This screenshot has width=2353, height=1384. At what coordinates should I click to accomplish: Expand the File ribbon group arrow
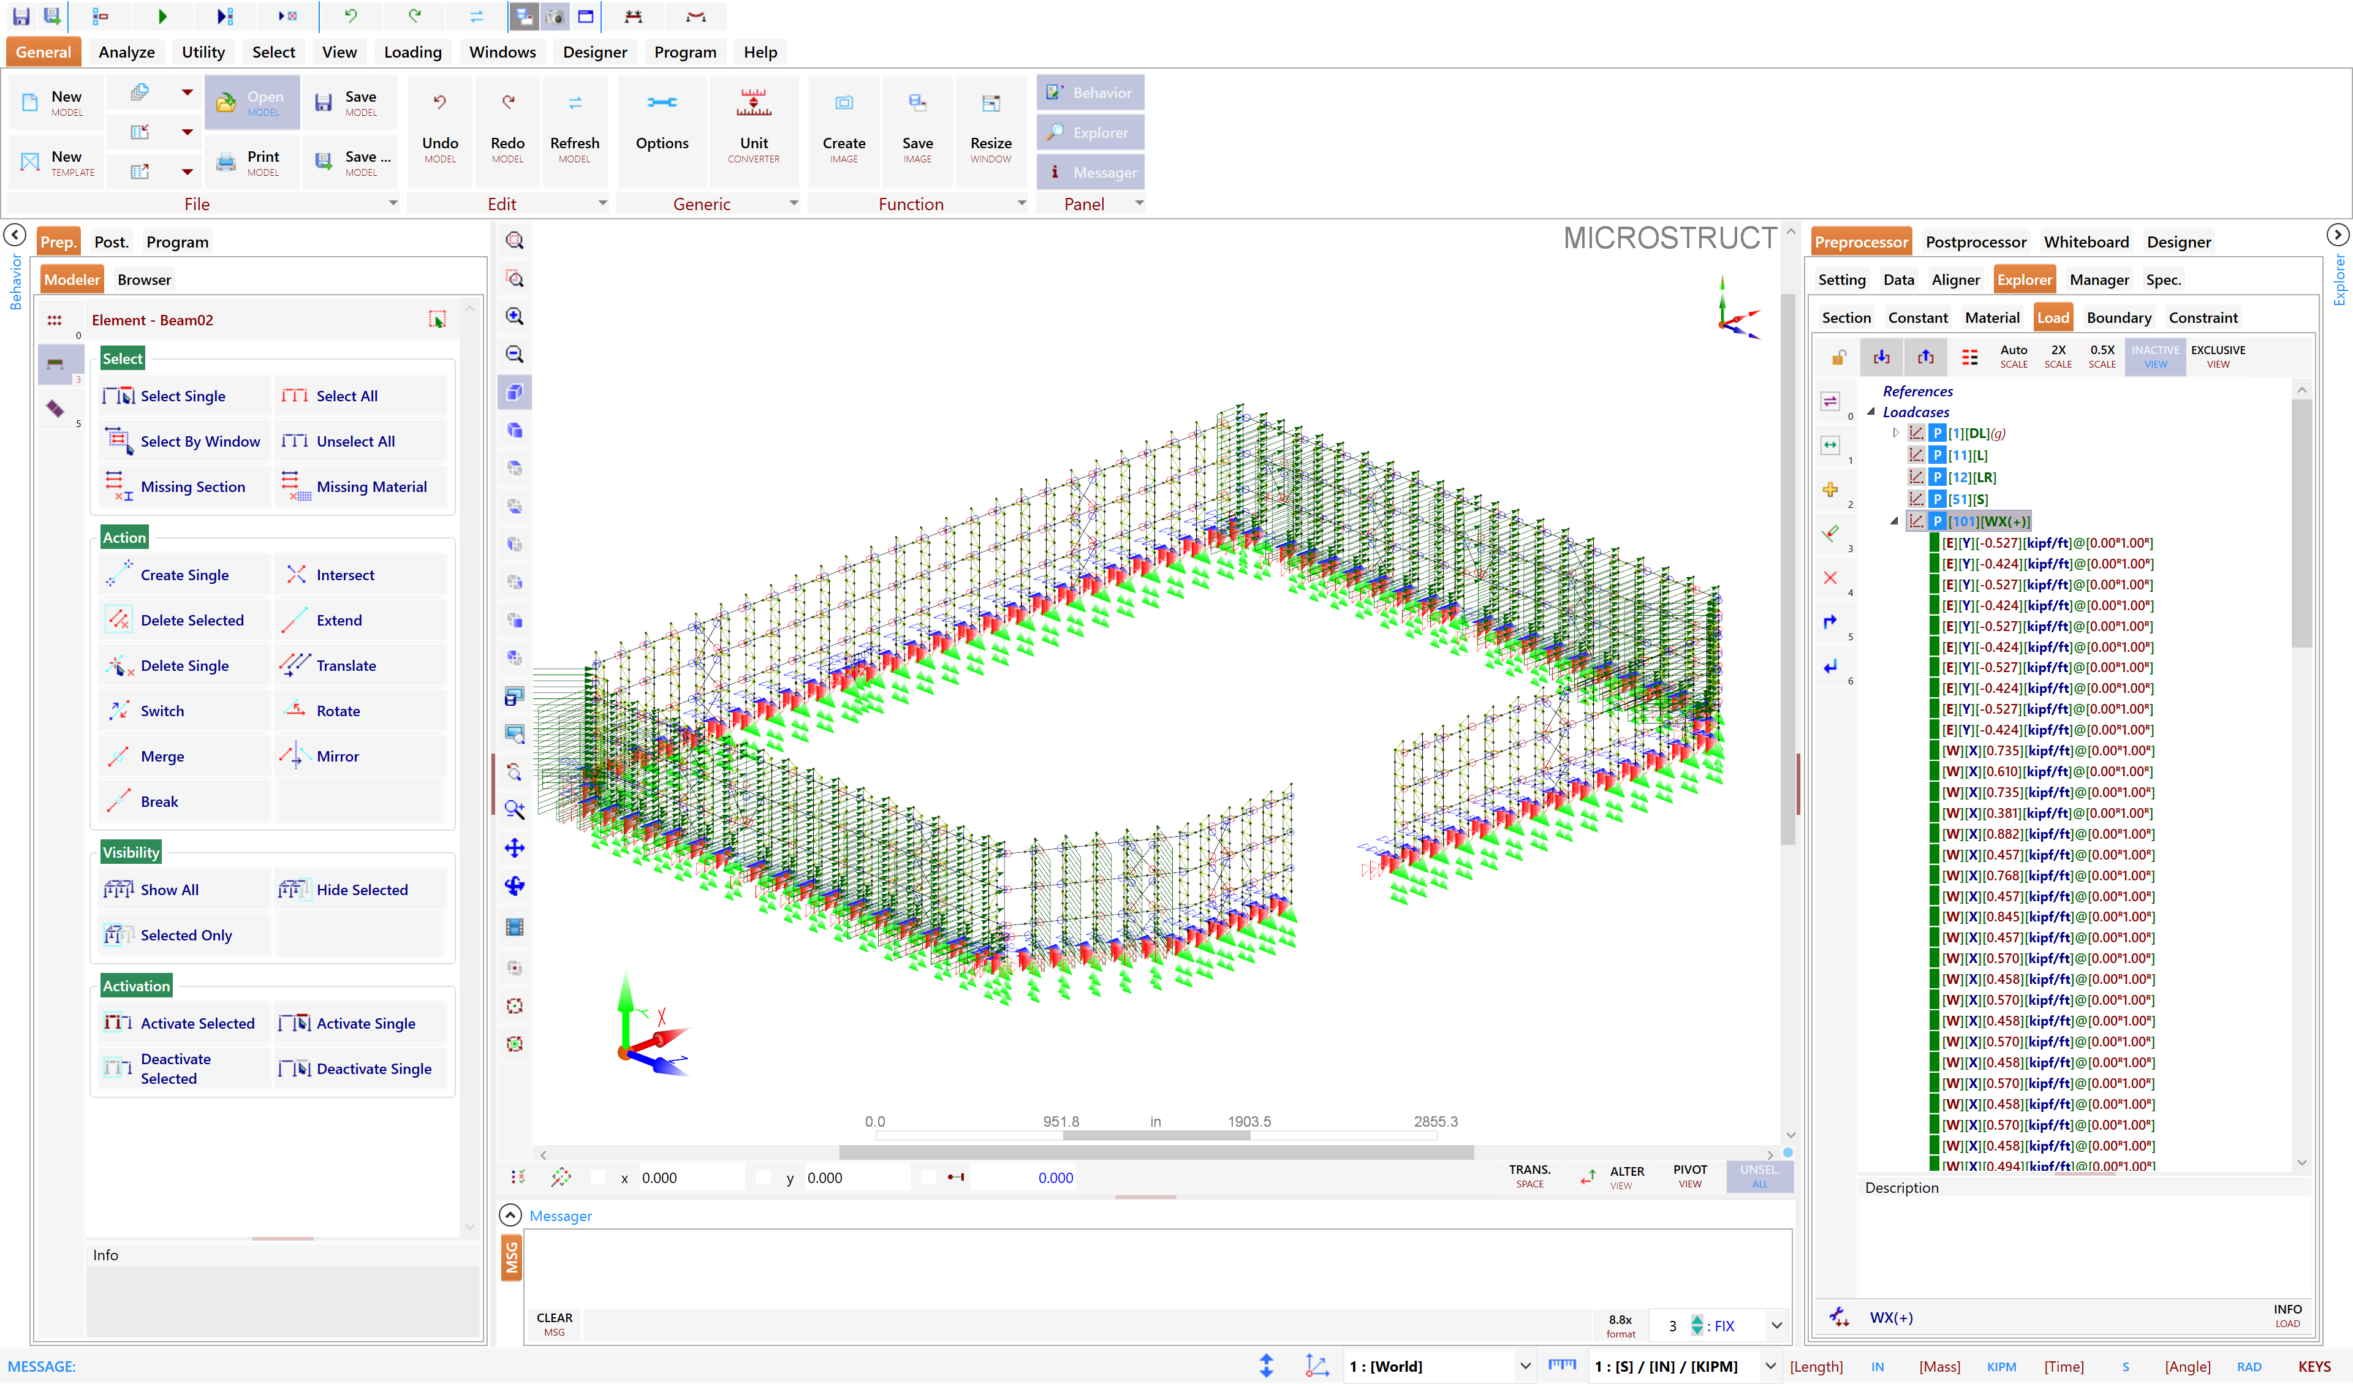(393, 203)
